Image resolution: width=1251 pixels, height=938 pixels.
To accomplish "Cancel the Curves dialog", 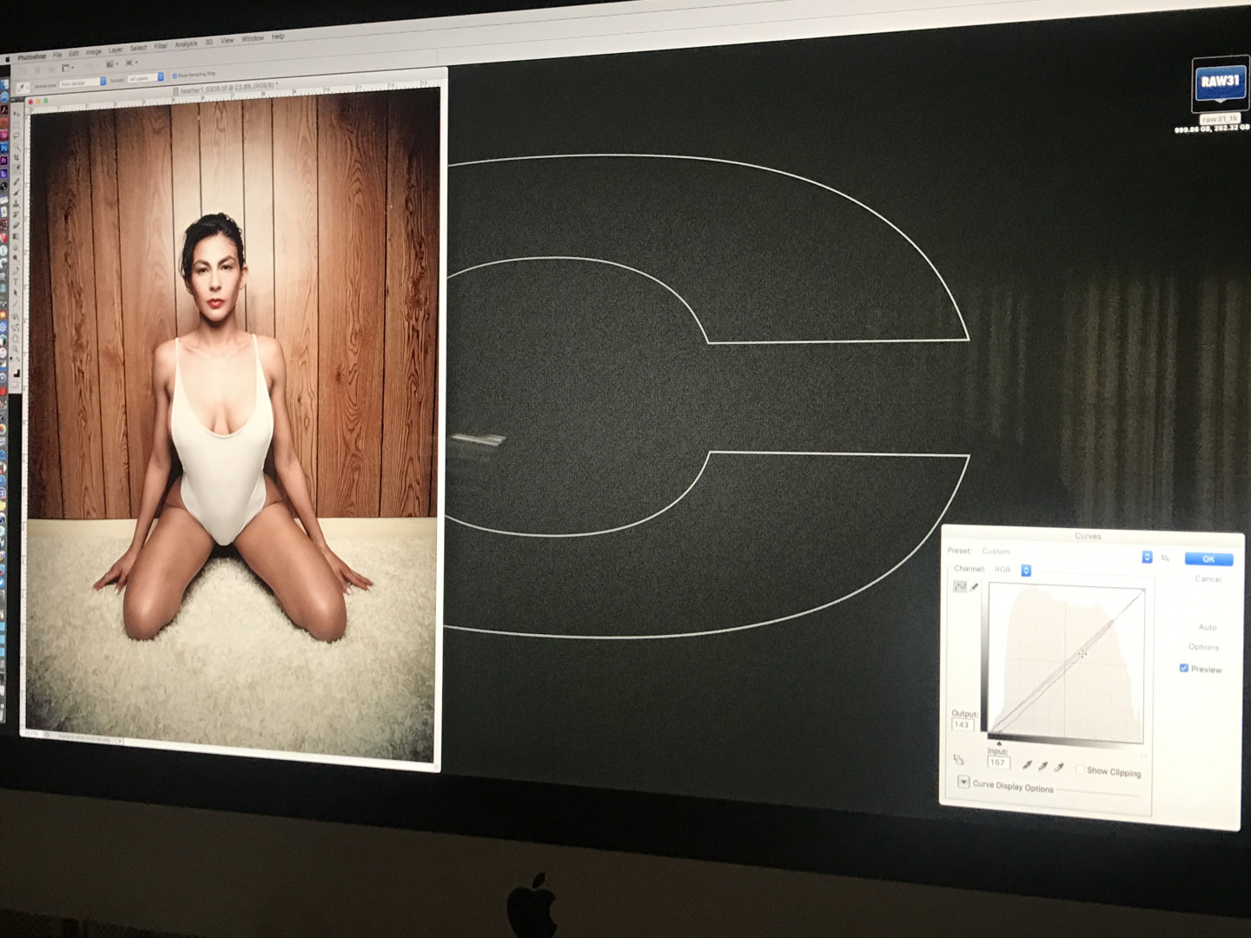I will pyautogui.click(x=1208, y=578).
